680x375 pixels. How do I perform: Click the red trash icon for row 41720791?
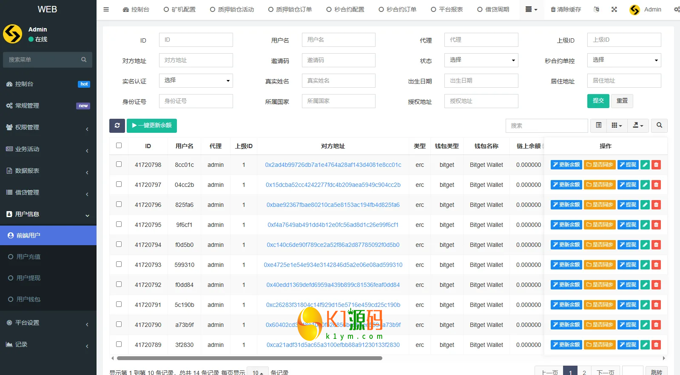click(x=656, y=305)
